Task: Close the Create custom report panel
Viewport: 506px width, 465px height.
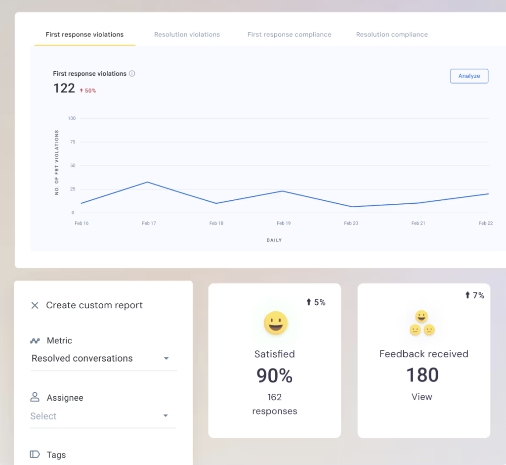Action: tap(35, 305)
